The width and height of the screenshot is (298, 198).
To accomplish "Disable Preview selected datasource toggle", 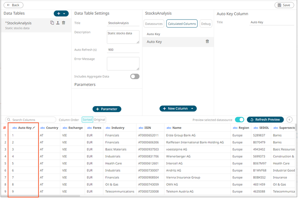I will [x=239, y=120].
